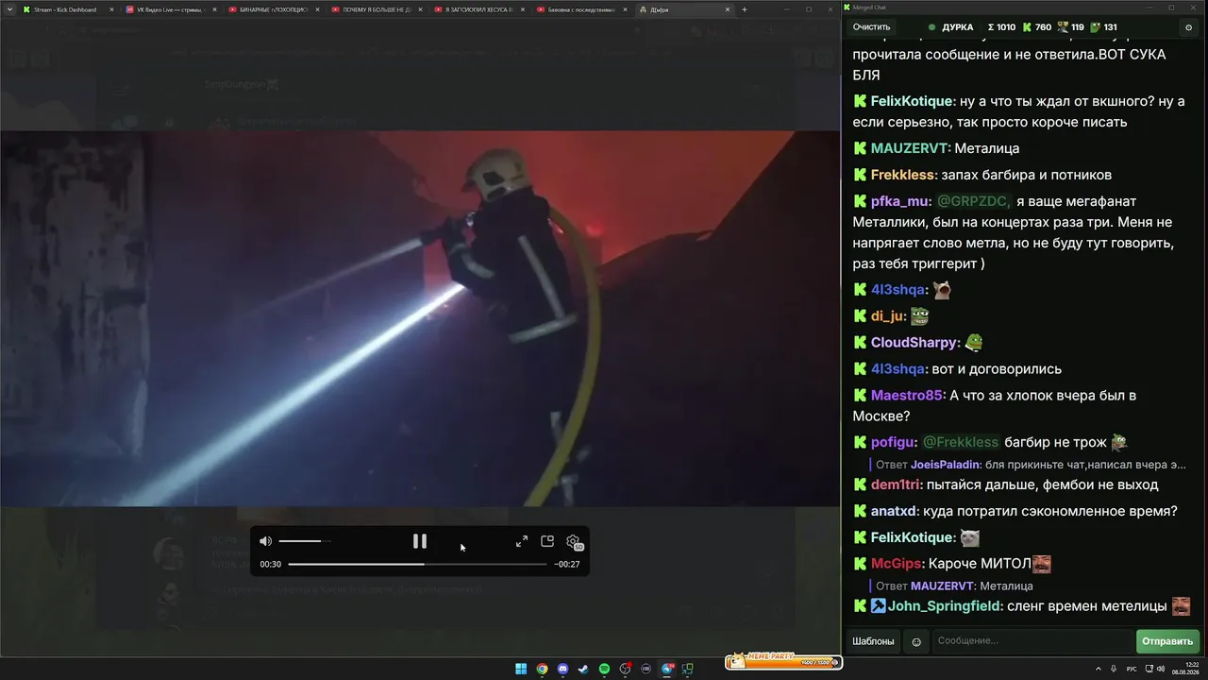Image resolution: width=1208 pixels, height=680 pixels.
Task: Switch to the VK Видео Live tab
Action: (x=169, y=9)
